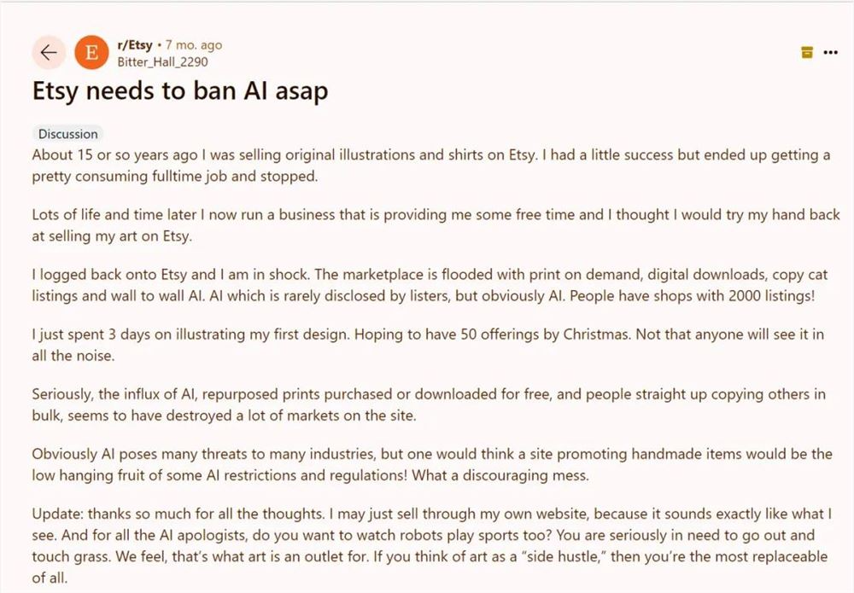Click the orange Etsy subreddit avatar
854x593 pixels.
[91, 53]
